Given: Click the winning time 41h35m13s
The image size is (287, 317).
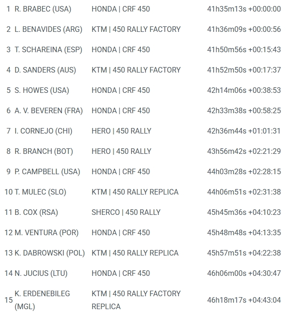Looking at the screenshot, I should (227, 9).
